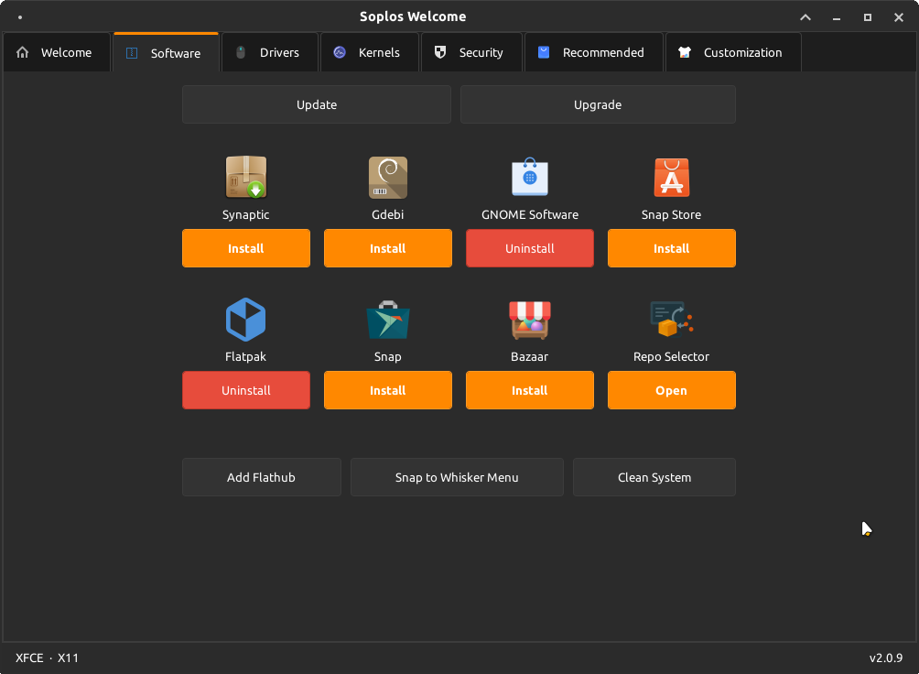Select the Software tab
This screenshot has height=674, width=919.
[x=166, y=52]
